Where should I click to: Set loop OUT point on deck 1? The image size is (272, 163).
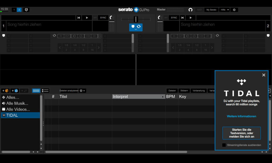(x=67, y=36)
